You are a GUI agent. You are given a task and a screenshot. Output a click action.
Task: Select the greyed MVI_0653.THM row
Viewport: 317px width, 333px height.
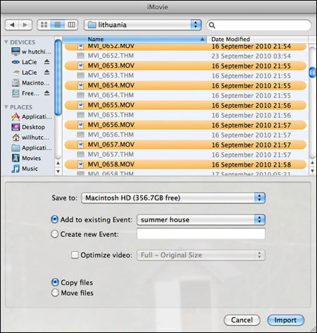185,75
